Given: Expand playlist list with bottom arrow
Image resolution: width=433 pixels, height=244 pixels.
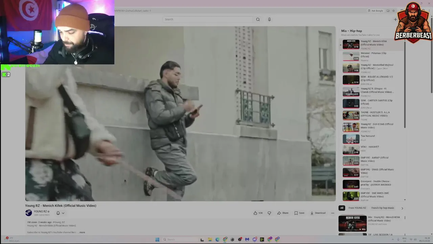Looking at the screenshot, I should tap(405, 200).
